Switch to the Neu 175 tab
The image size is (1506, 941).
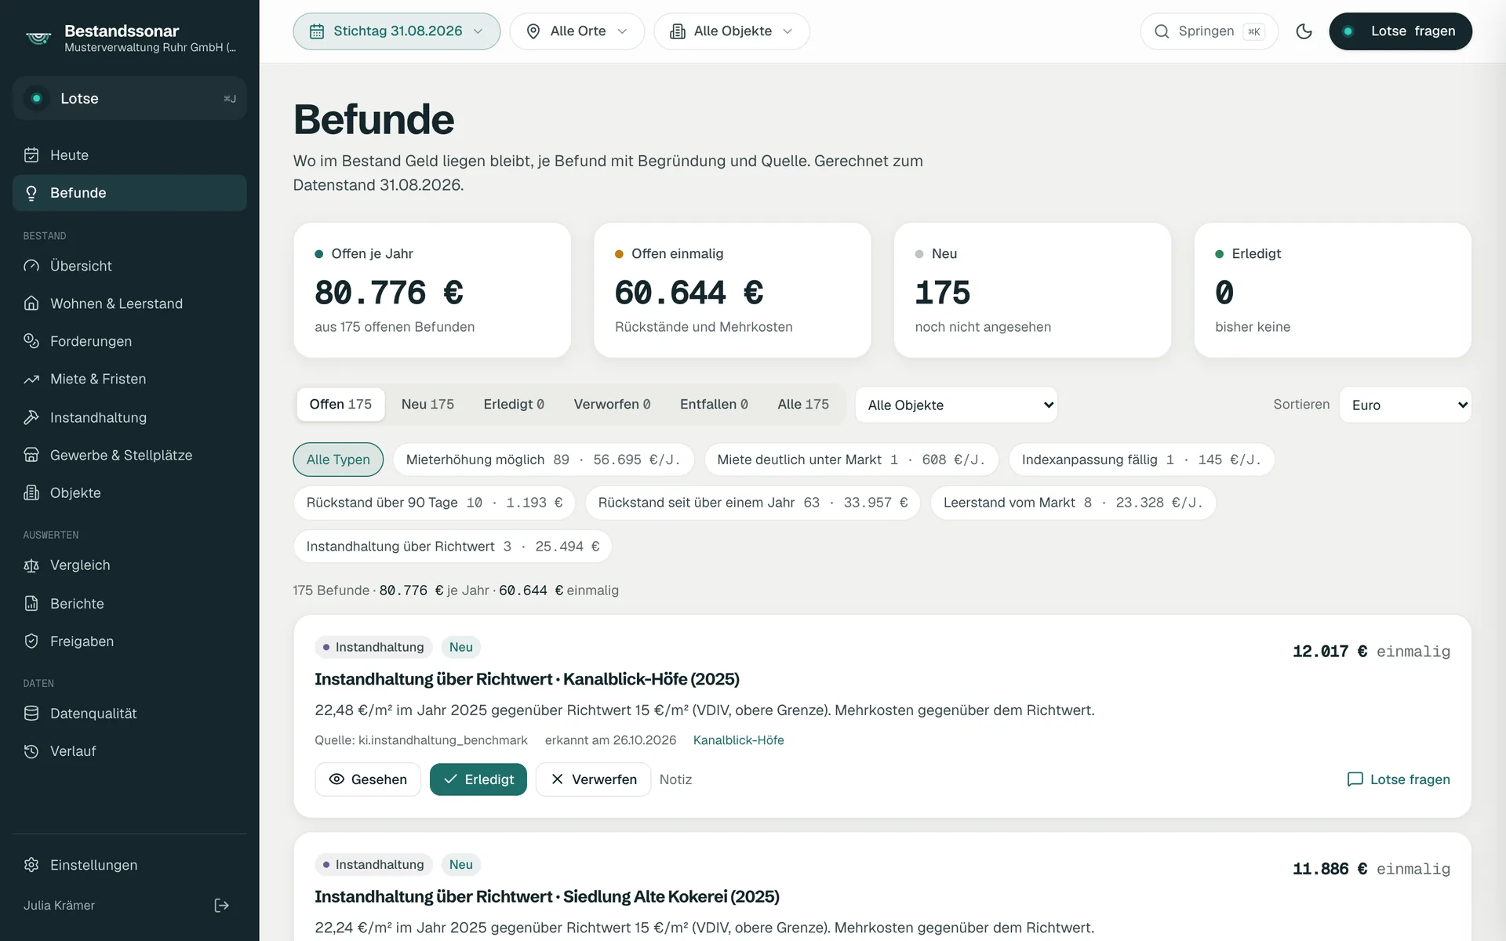pos(427,405)
